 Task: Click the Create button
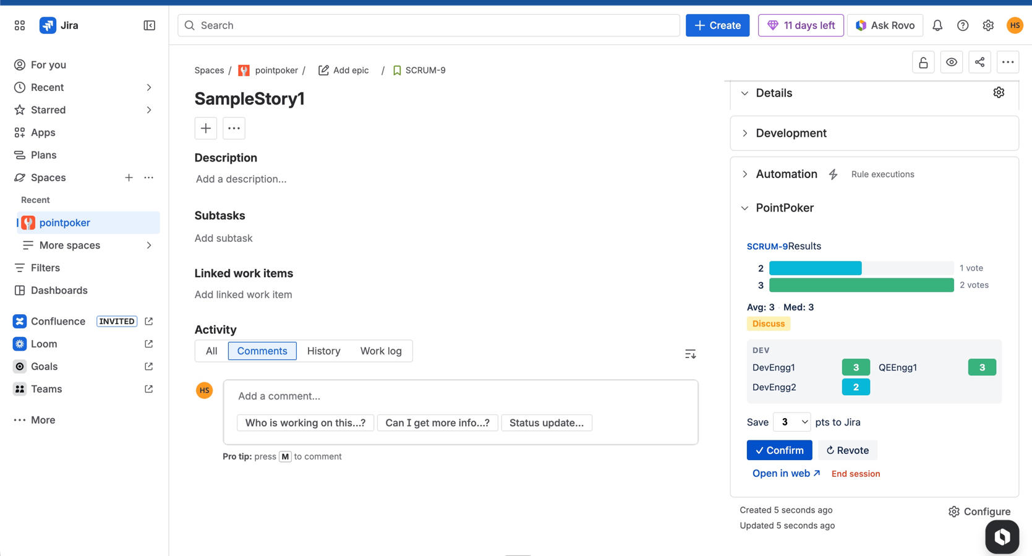[717, 25]
